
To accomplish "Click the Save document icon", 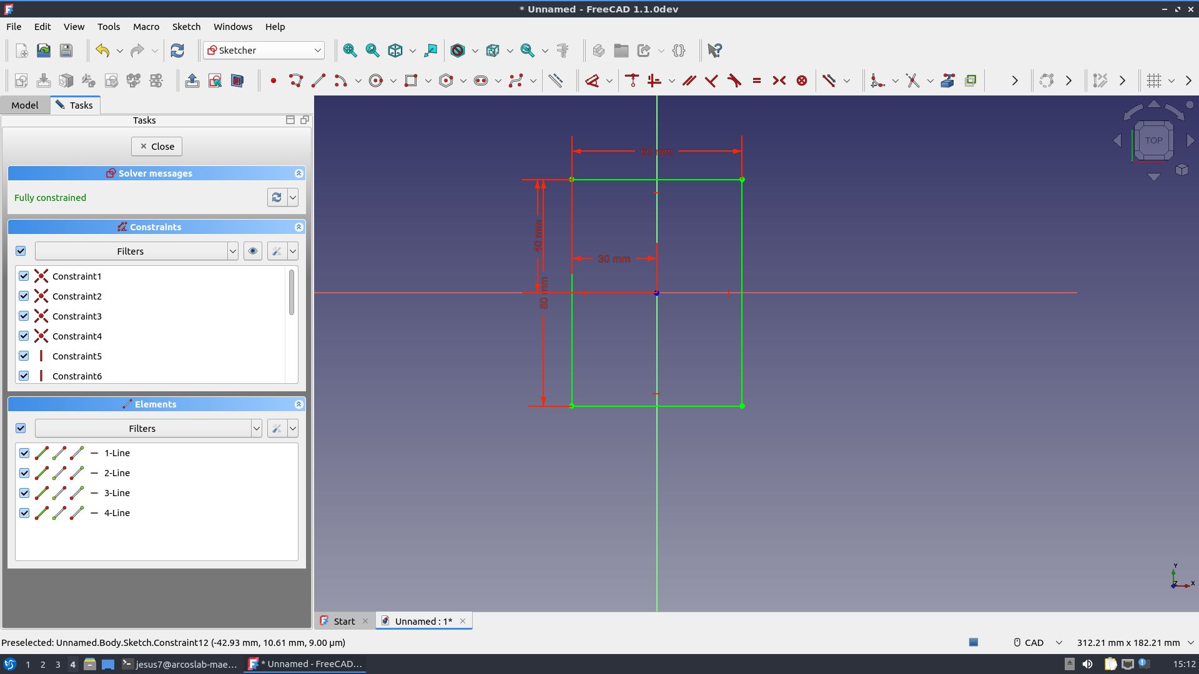I will 66,51.
